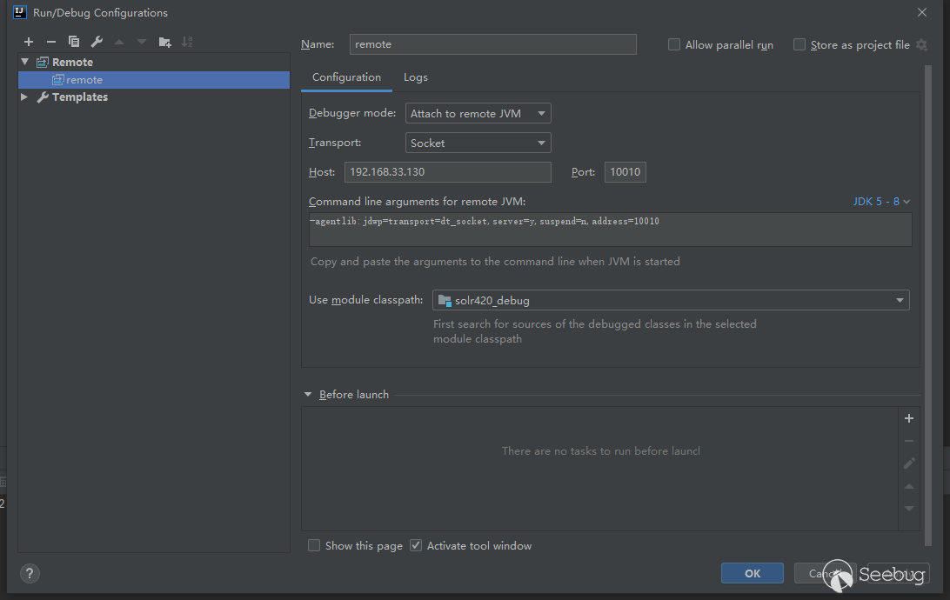This screenshot has width=950, height=600.
Task: Click the Remove Configuration minus icon
Action: [51, 42]
